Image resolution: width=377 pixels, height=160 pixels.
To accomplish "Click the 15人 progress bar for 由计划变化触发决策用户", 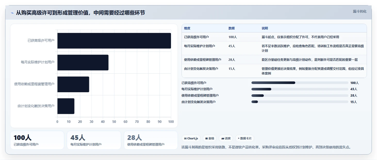I will click(300, 102).
